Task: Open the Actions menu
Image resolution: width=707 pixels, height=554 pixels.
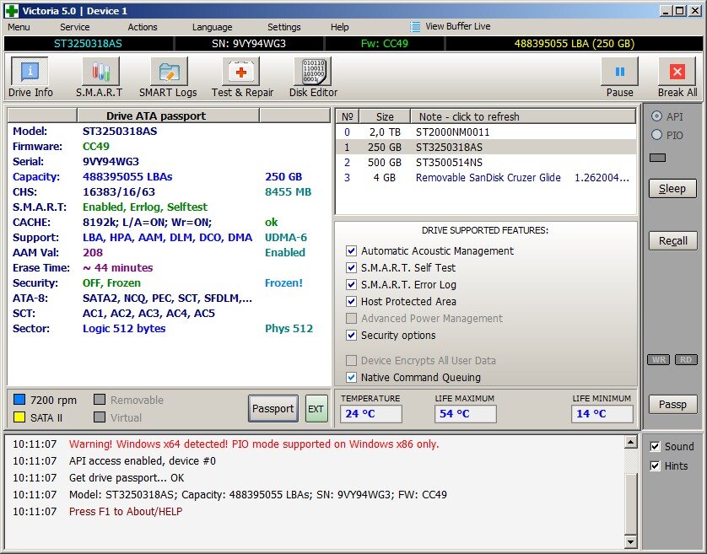Action: click(143, 27)
